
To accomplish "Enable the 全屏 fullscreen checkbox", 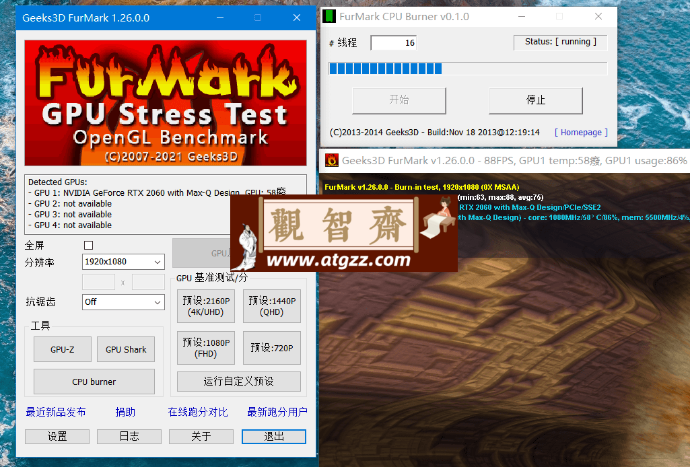I will click(x=88, y=246).
